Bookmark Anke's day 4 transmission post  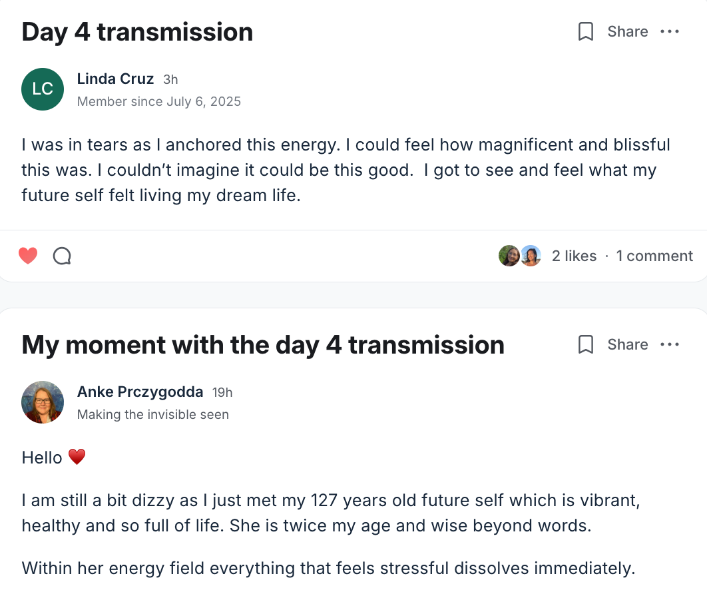pyautogui.click(x=586, y=345)
